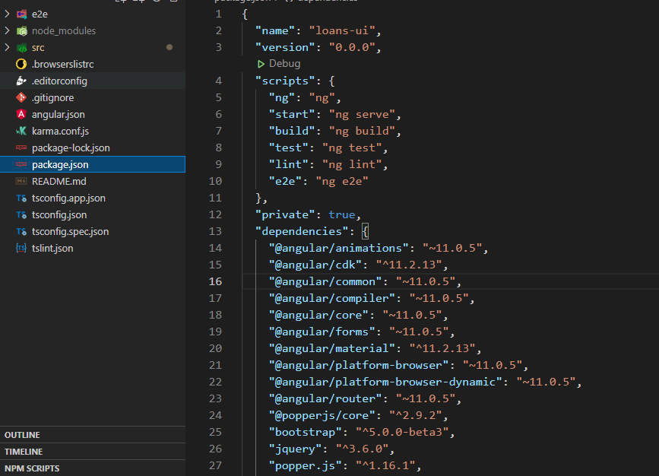Click the "@angular/cdk" key
This screenshot has height=476, width=659.
pyautogui.click(x=315, y=265)
